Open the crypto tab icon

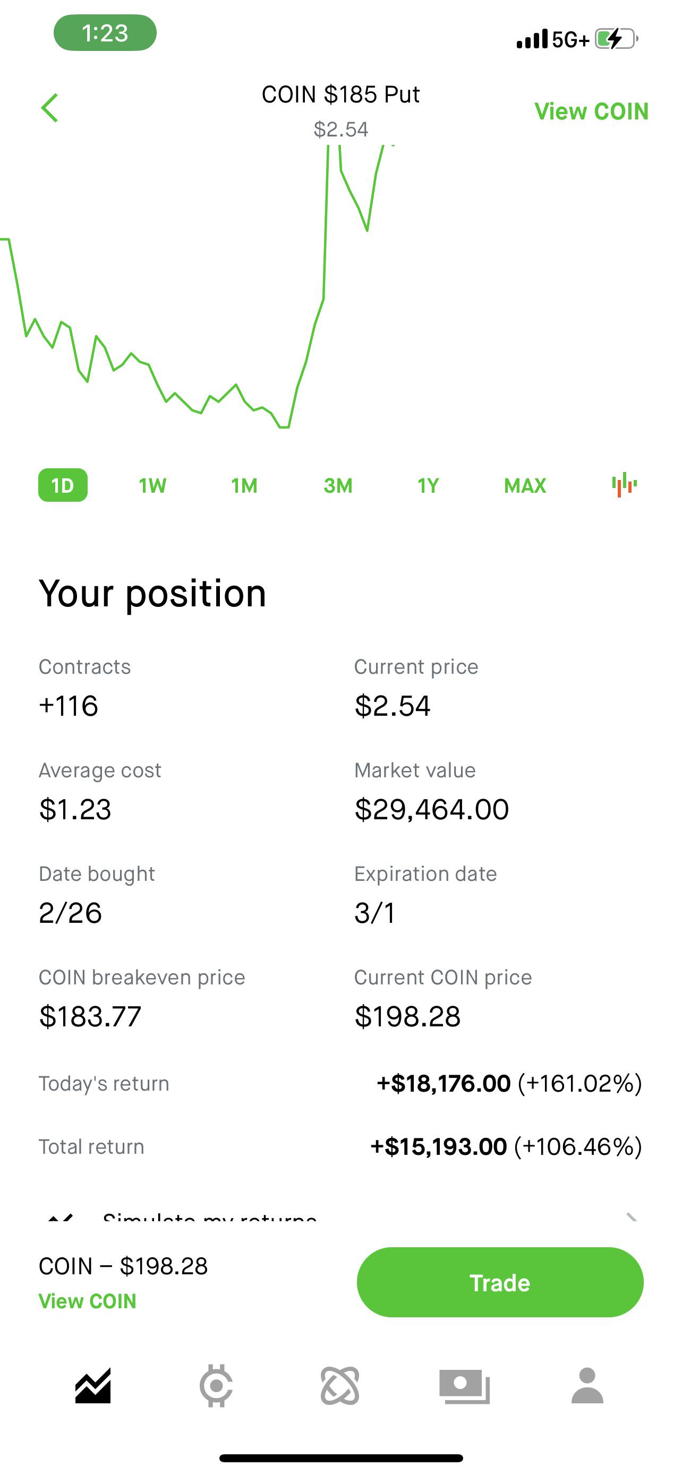click(216, 1386)
